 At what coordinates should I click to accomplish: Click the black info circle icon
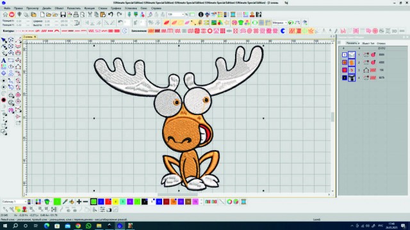pyautogui.click(x=201, y=15)
